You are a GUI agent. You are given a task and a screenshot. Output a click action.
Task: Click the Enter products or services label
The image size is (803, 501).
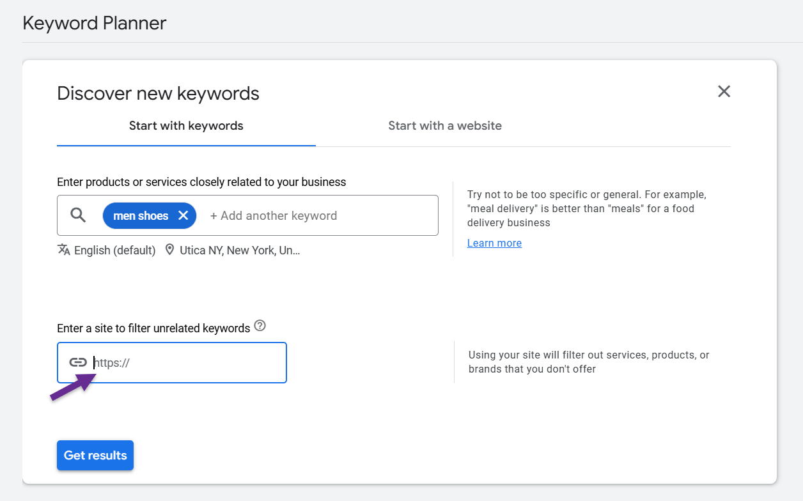point(201,182)
